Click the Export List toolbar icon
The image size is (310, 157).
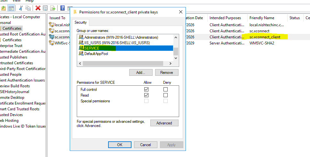52,8
